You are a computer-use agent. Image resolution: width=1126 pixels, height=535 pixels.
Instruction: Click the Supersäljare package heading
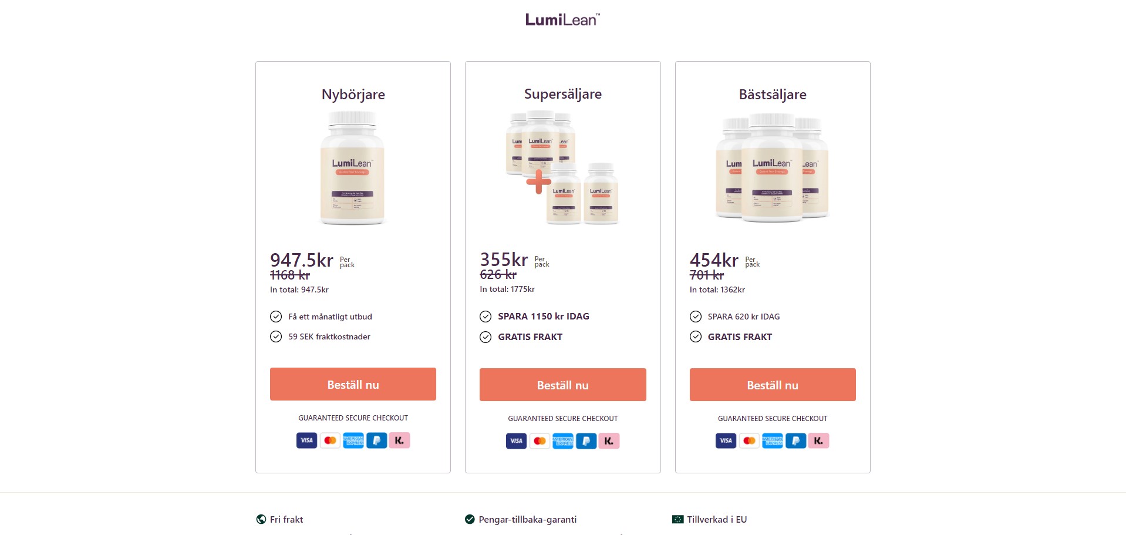[562, 94]
